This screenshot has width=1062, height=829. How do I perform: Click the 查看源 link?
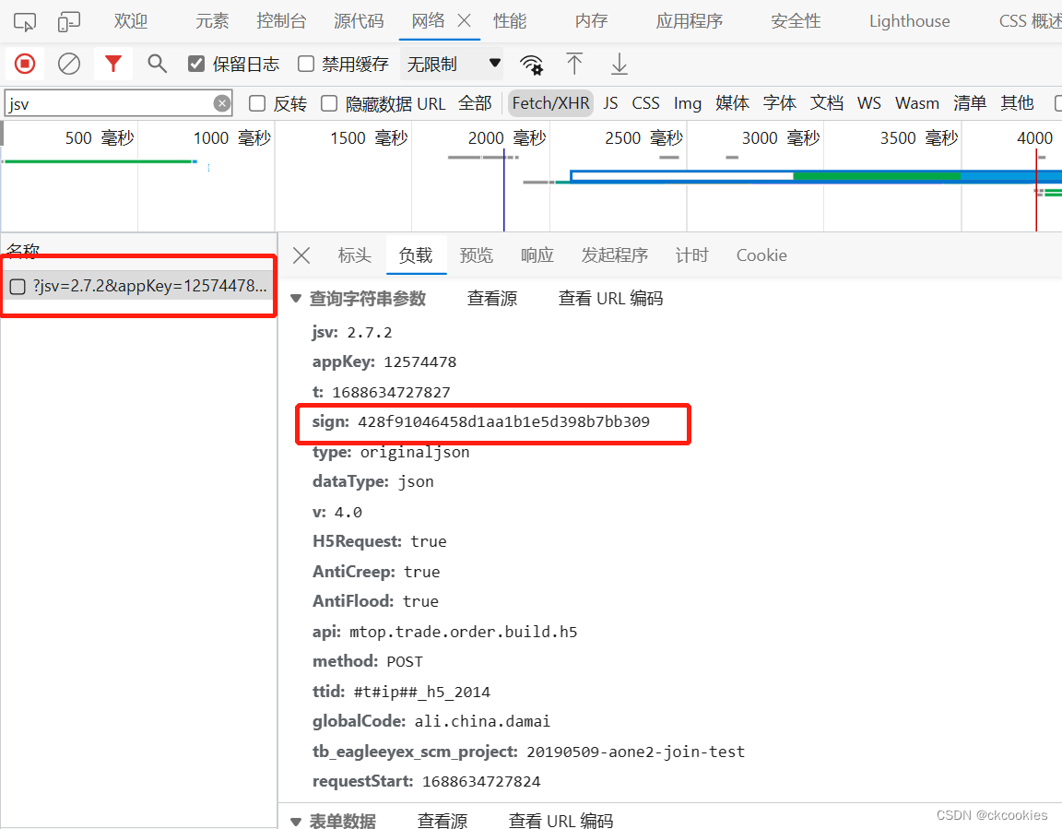tap(492, 298)
